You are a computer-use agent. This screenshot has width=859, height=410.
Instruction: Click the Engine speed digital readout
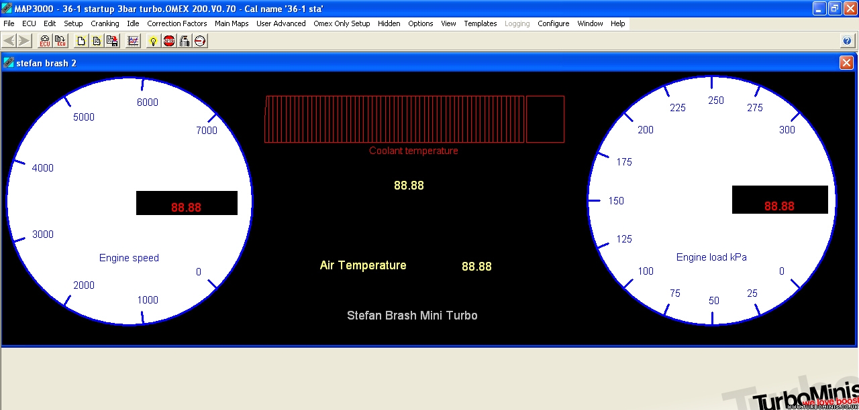point(187,204)
